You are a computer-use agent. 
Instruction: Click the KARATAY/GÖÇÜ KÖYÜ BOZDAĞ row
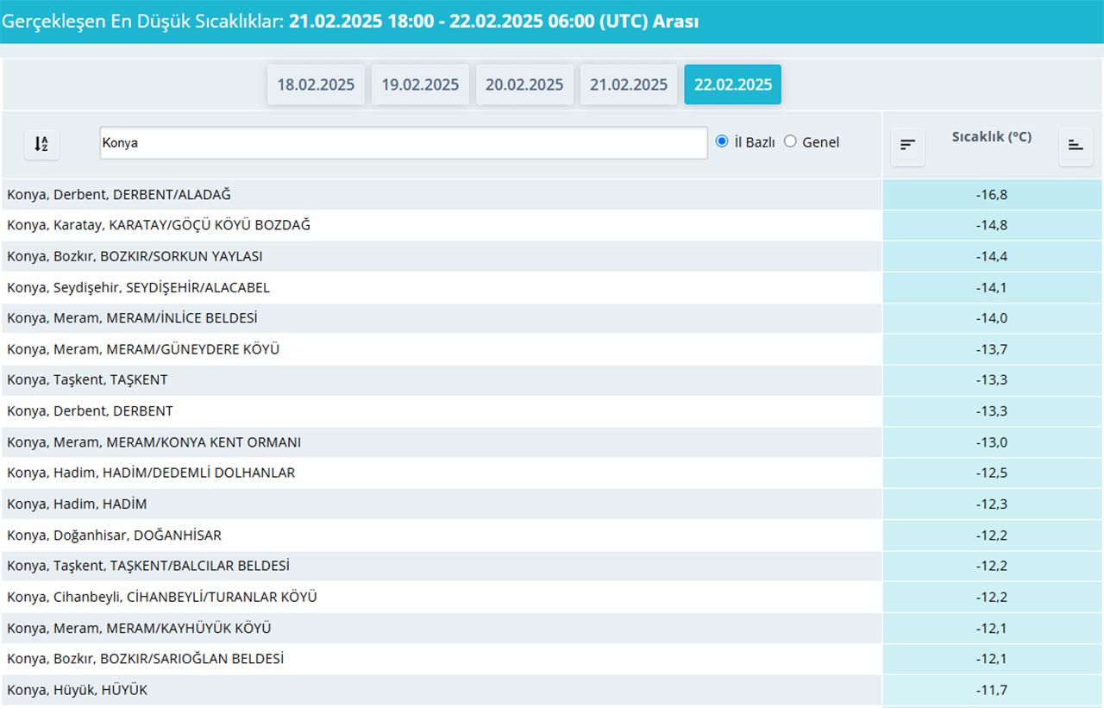click(159, 225)
